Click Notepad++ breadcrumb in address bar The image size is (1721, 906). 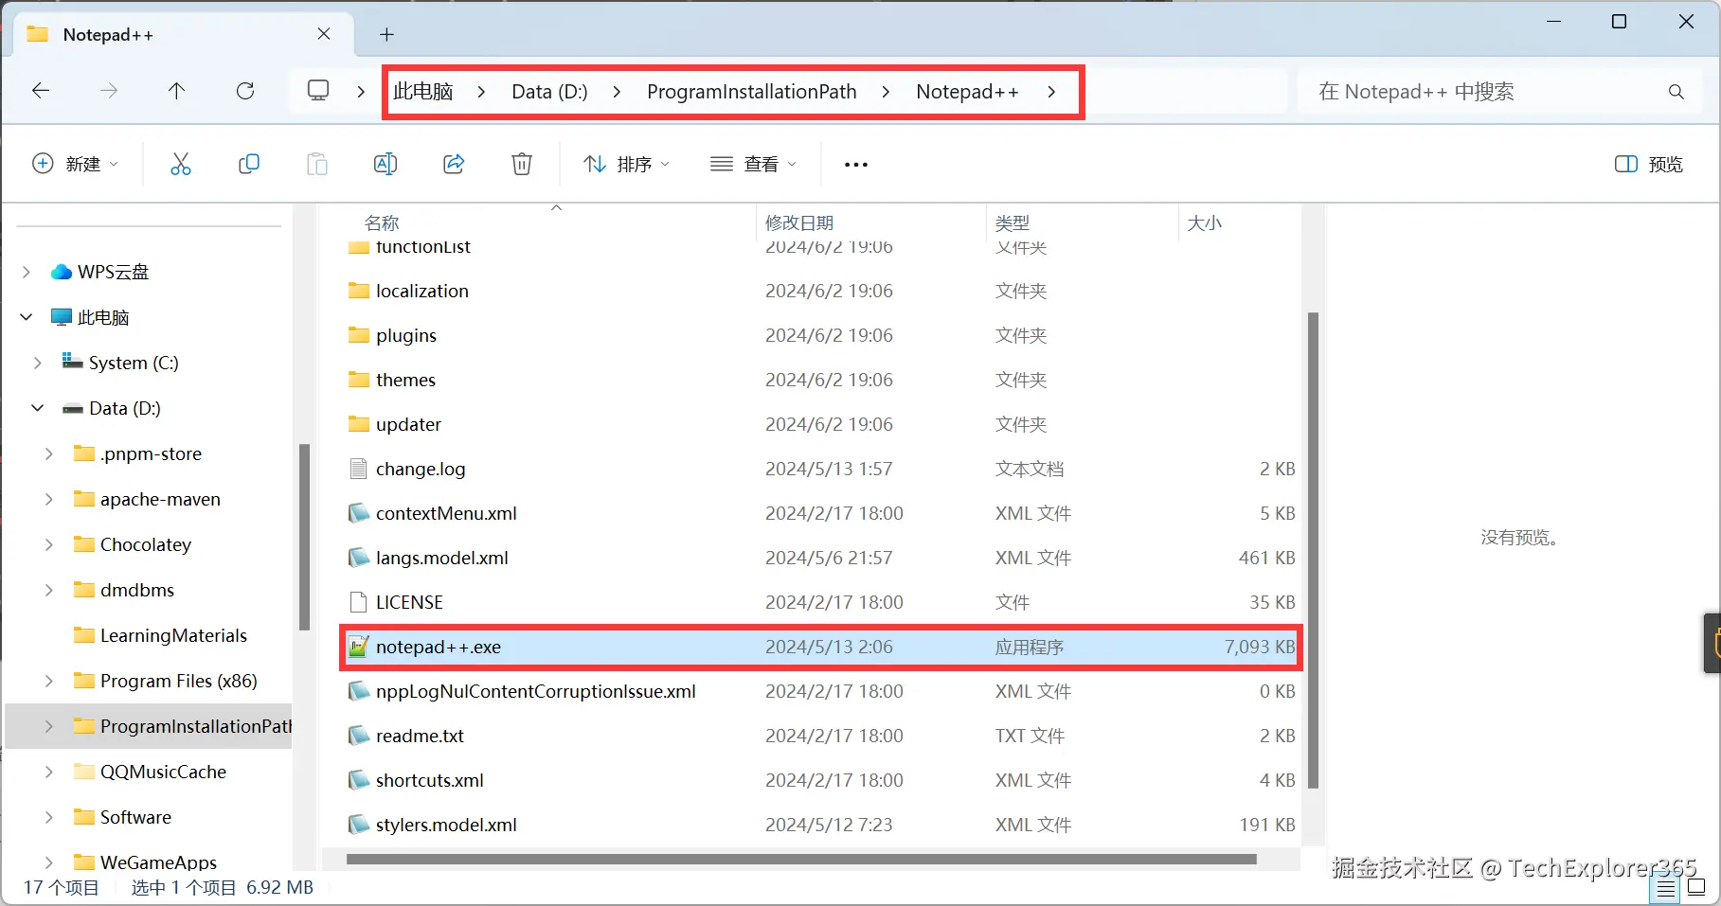click(967, 92)
